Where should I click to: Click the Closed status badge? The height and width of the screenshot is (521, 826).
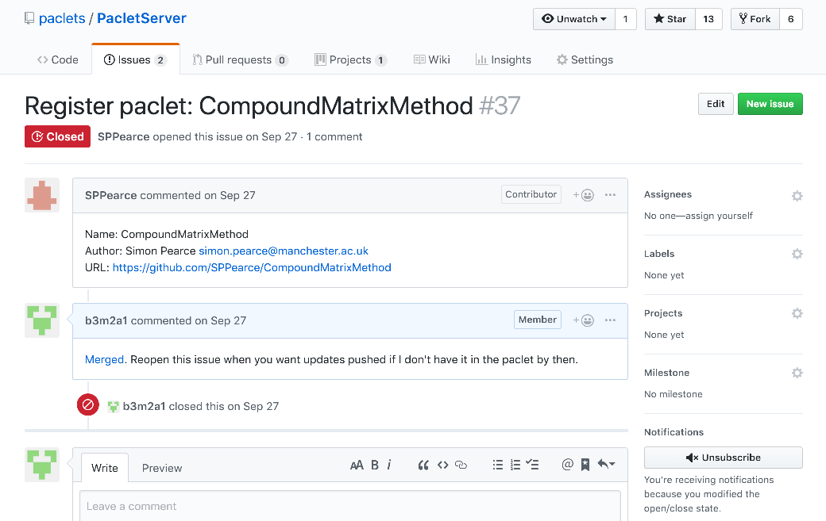57,136
